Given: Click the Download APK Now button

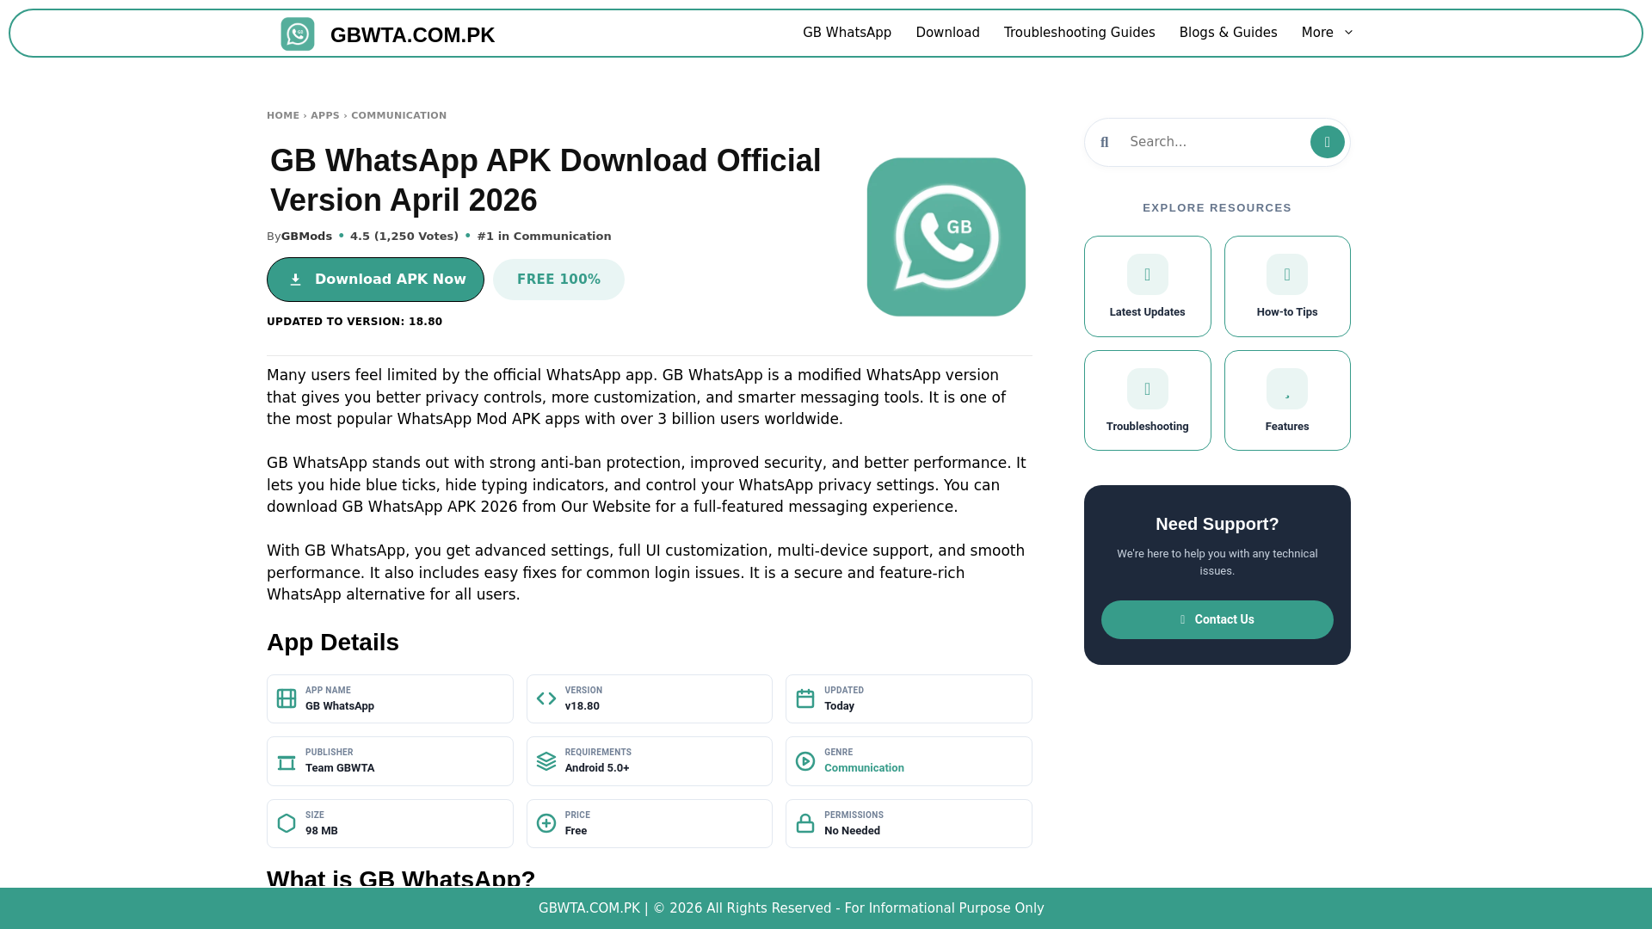Looking at the screenshot, I should coord(375,280).
